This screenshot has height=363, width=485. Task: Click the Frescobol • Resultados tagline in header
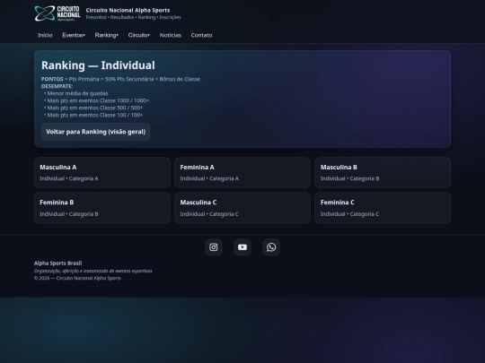click(133, 17)
